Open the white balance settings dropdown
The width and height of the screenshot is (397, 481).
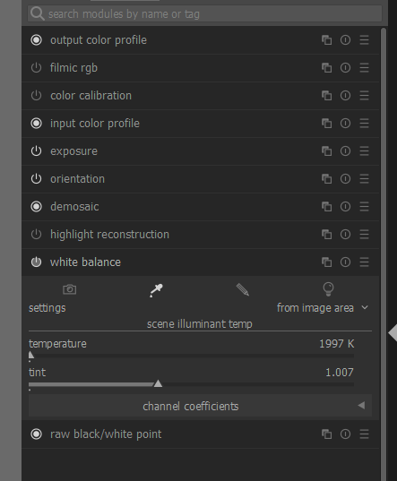click(322, 308)
